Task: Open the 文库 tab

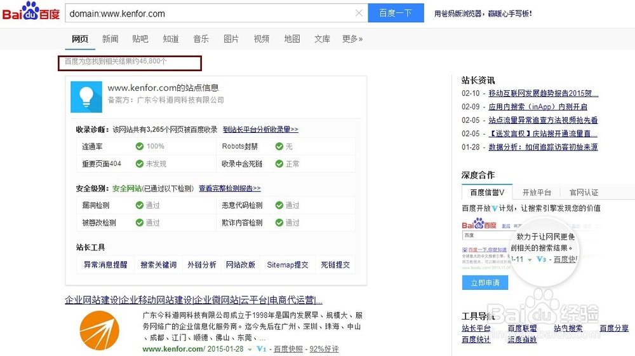Action: point(322,39)
